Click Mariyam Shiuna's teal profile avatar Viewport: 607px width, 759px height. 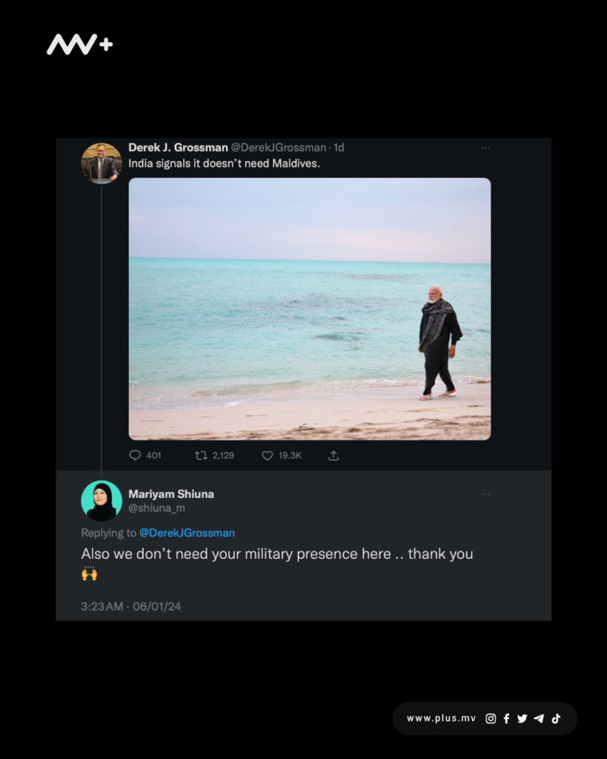pos(102,501)
